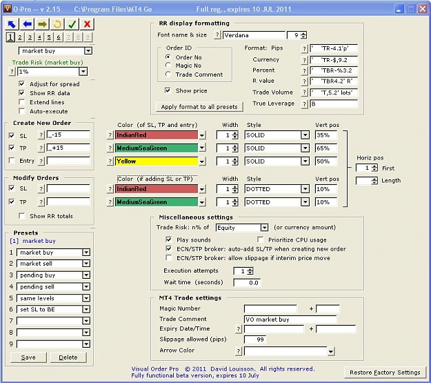
Task: Switch to preset tab 3
Action: point(30,37)
